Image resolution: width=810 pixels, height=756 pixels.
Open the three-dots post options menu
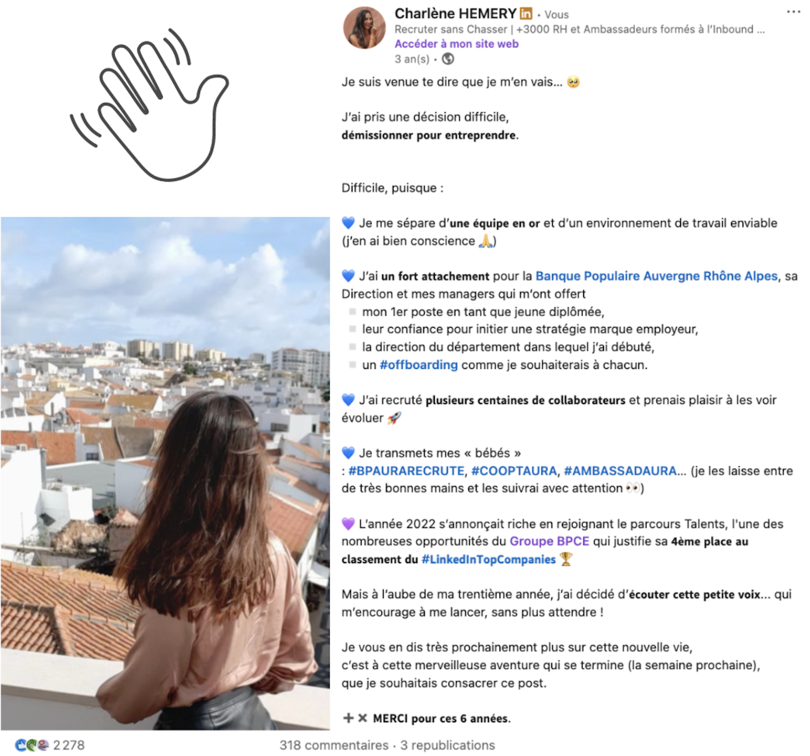tap(793, 12)
